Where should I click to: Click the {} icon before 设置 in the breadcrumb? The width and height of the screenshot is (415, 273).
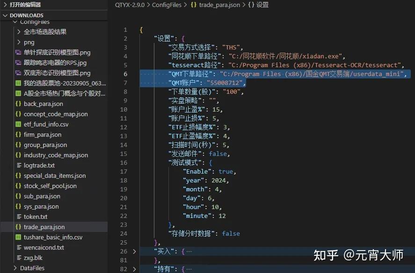point(250,5)
